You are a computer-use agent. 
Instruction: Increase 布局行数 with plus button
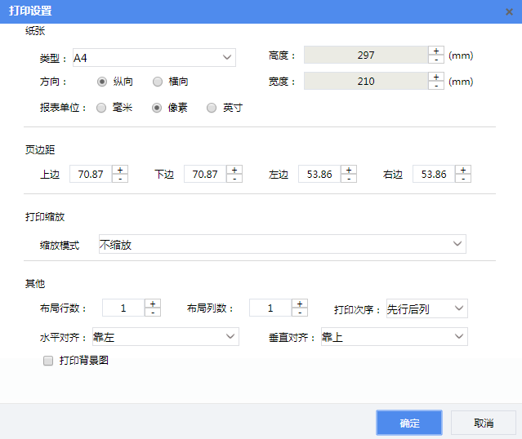click(x=153, y=304)
